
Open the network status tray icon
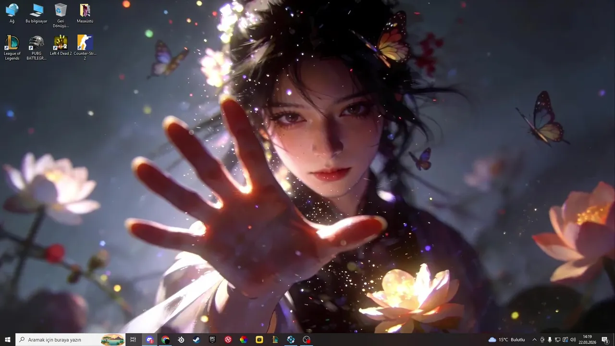point(557,340)
